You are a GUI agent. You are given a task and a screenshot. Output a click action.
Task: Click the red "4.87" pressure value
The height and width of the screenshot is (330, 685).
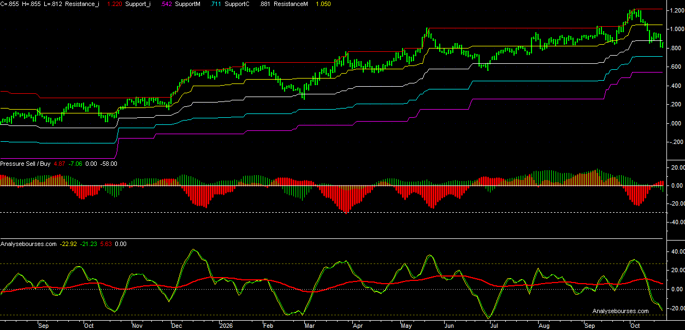61,164
